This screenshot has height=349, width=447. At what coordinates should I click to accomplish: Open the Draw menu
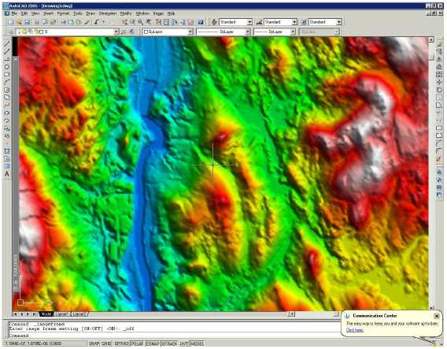coord(91,13)
